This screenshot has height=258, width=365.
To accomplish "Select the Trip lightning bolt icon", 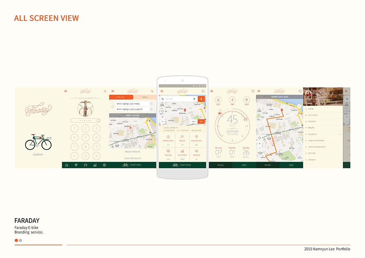I will (232, 100).
